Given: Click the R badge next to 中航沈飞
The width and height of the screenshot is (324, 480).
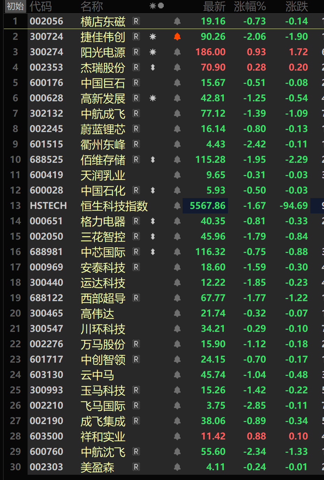Looking at the screenshot, I should click(x=136, y=452).
